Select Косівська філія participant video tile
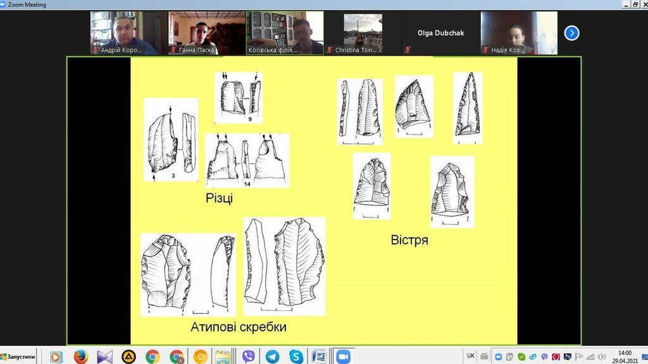Image resolution: width=648 pixels, height=364 pixels. tap(285, 33)
